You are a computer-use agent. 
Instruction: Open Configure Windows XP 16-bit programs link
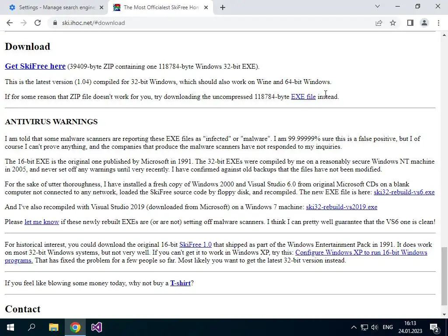pyautogui.click(x=361, y=252)
